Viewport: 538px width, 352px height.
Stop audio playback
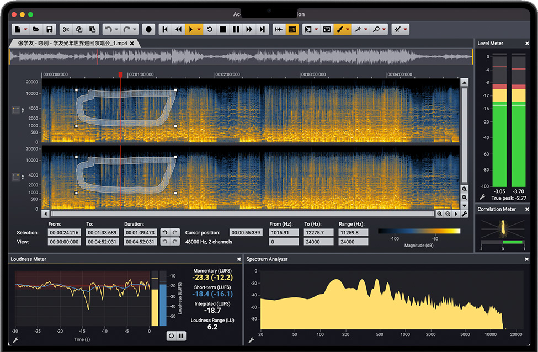point(223,29)
